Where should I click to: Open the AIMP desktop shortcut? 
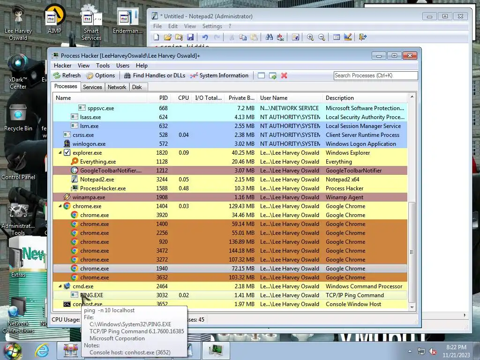point(54,19)
